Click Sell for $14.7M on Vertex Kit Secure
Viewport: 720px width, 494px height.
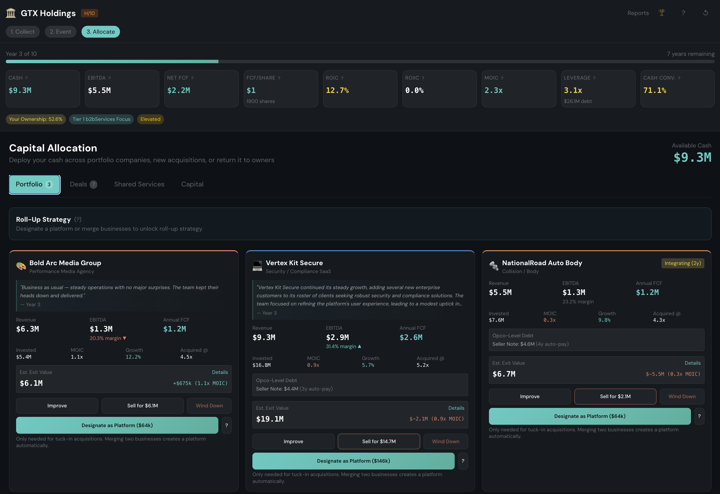[x=379, y=441]
